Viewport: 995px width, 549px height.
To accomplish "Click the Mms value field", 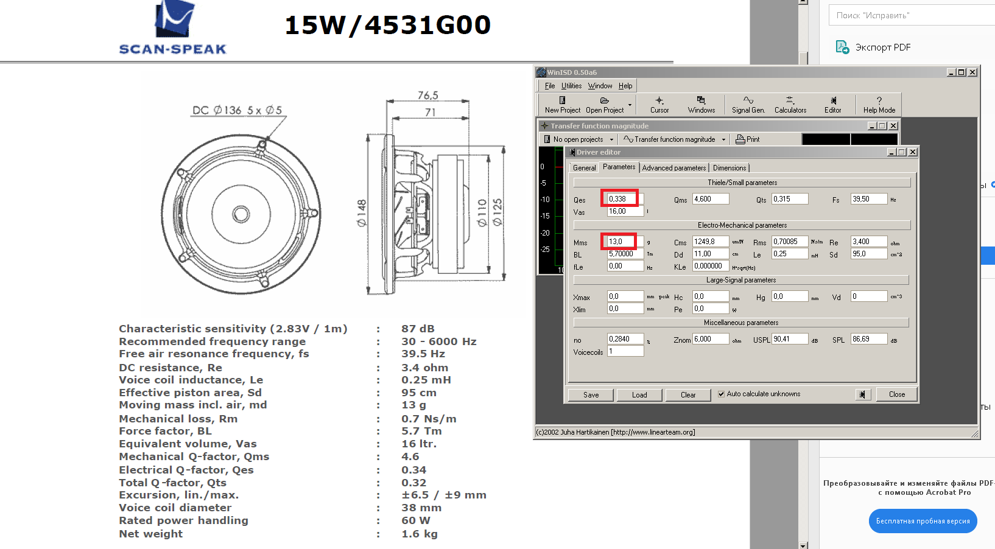I will (x=625, y=242).
